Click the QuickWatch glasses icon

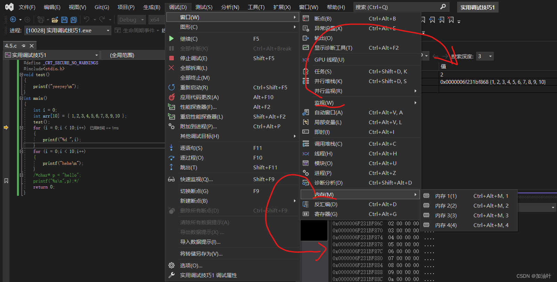pos(172,179)
